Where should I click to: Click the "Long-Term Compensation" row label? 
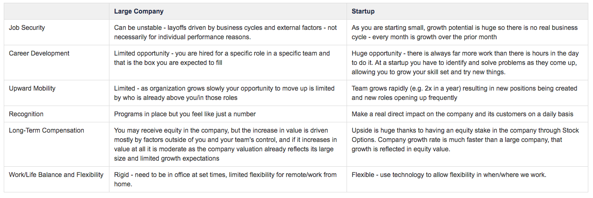click(46, 130)
